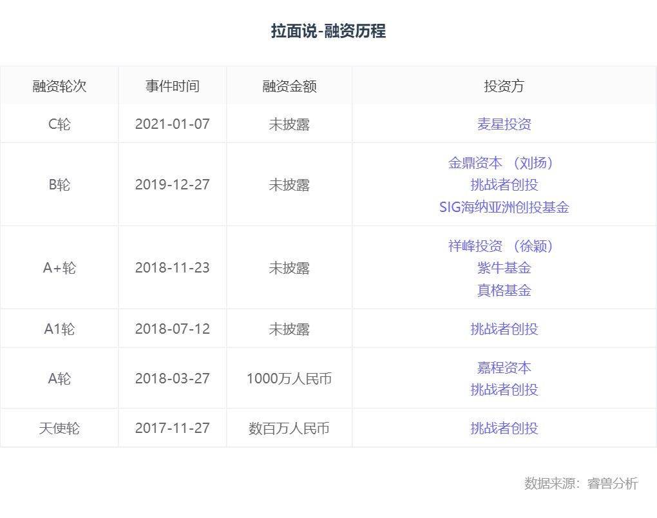Click the 投资方 column header
This screenshot has height=518, width=657.
pos(504,86)
